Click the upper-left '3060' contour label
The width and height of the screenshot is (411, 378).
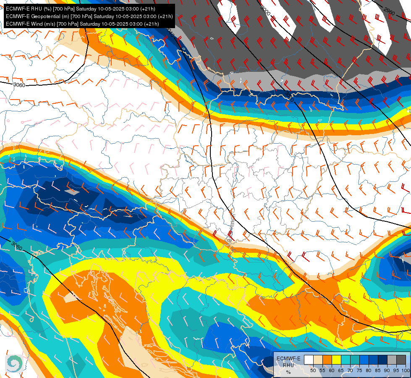click(x=19, y=85)
